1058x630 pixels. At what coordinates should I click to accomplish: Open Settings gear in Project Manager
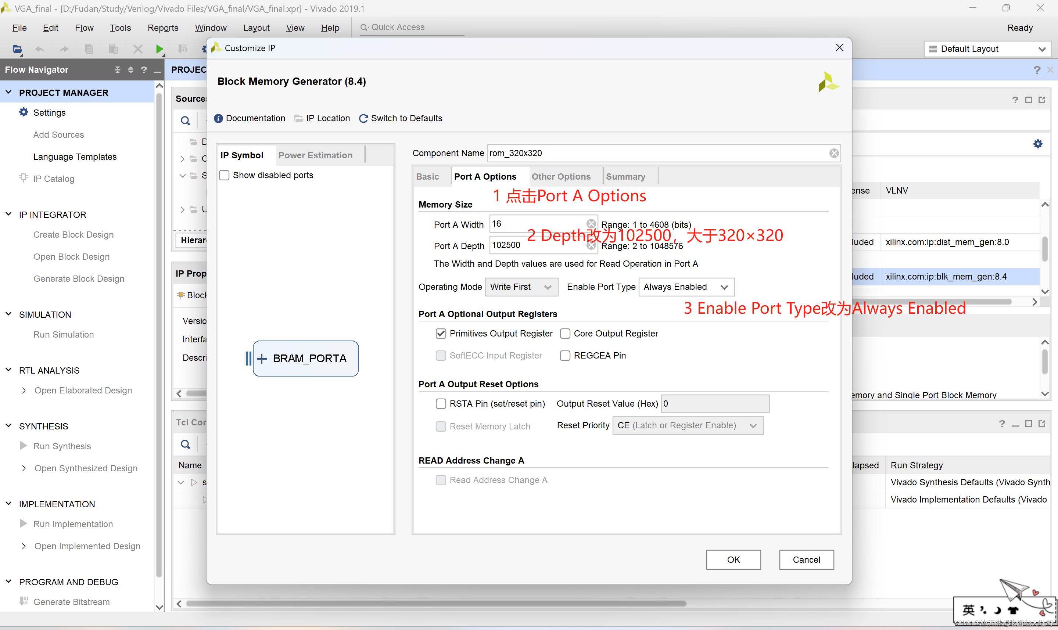point(24,112)
